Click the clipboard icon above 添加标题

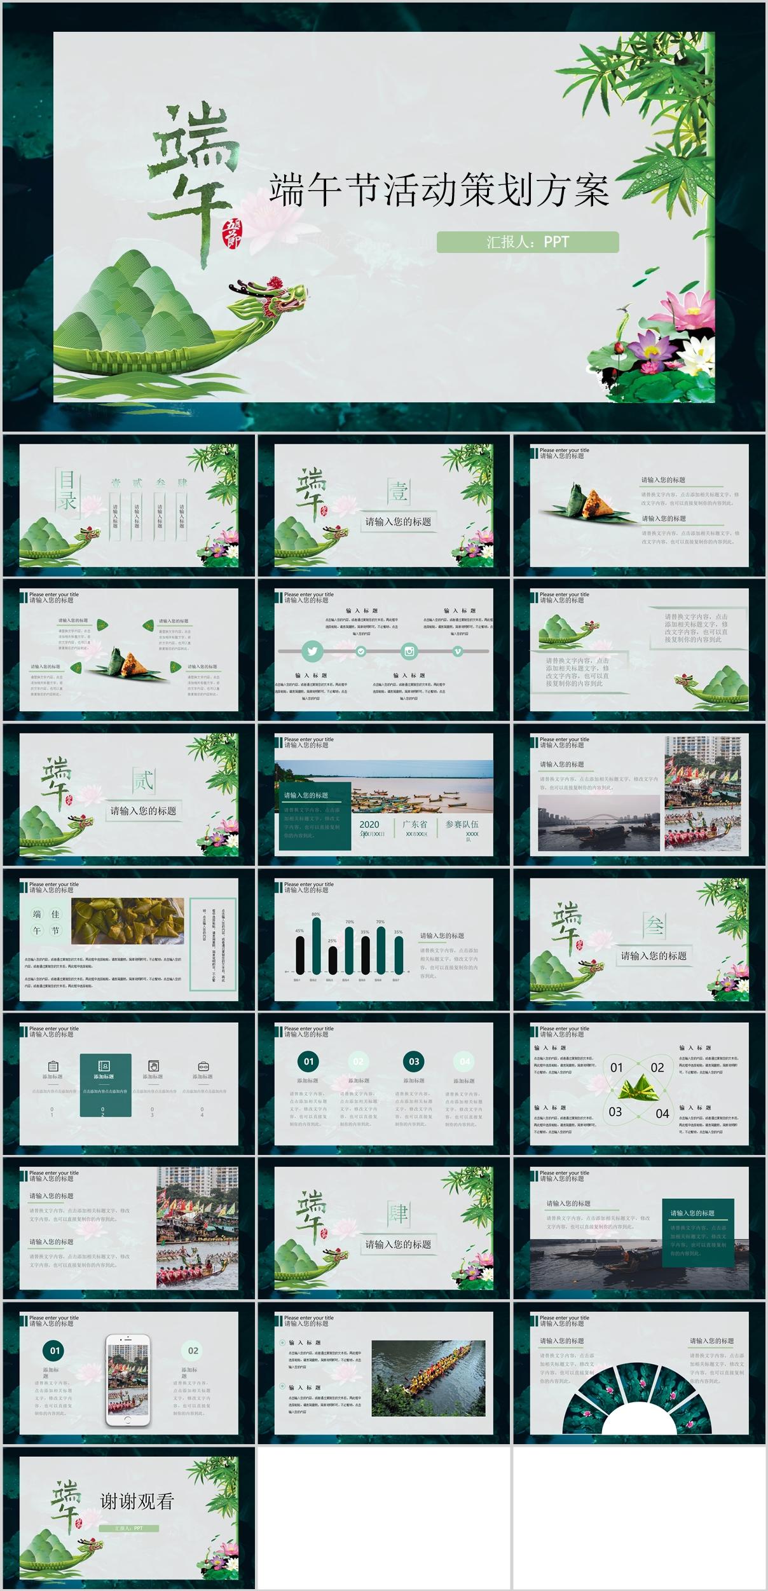(53, 1066)
